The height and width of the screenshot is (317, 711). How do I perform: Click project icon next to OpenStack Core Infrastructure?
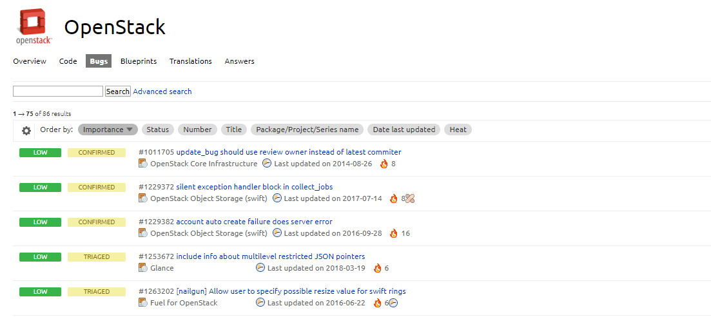coord(143,164)
